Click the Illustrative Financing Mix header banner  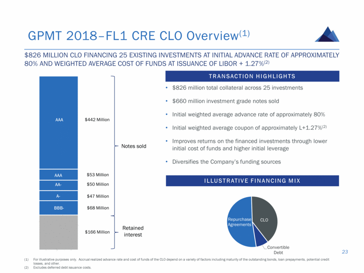click(252, 181)
